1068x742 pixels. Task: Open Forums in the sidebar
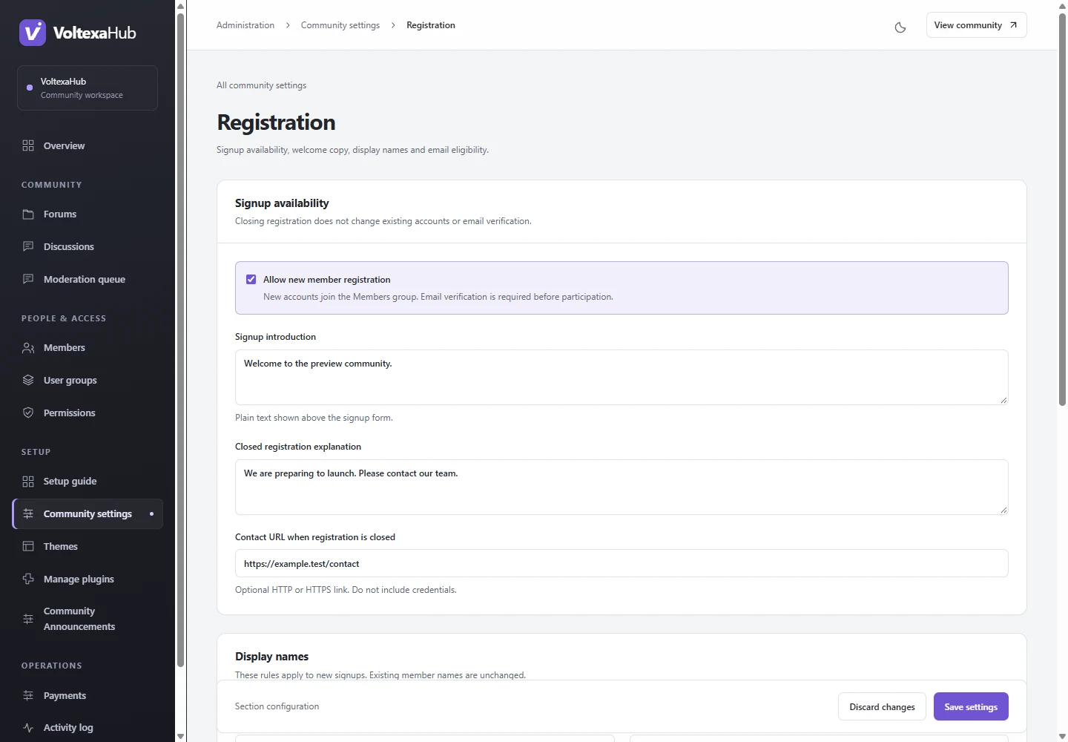coord(88,214)
